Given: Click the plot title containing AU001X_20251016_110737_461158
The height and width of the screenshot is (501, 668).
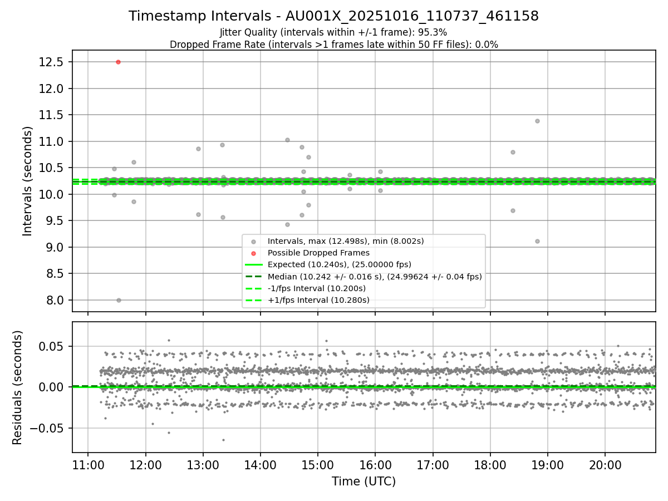Looking at the screenshot, I should pos(333,16).
